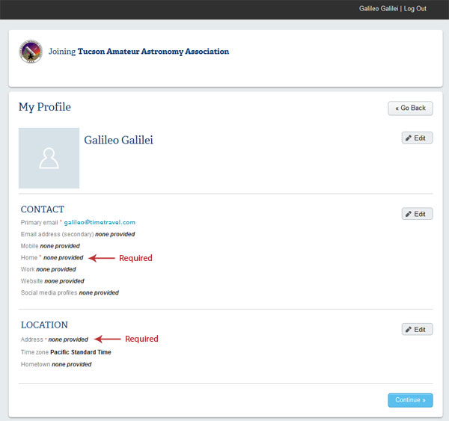Click the Hometown none provided value
This screenshot has width=449, height=421.
(72, 364)
